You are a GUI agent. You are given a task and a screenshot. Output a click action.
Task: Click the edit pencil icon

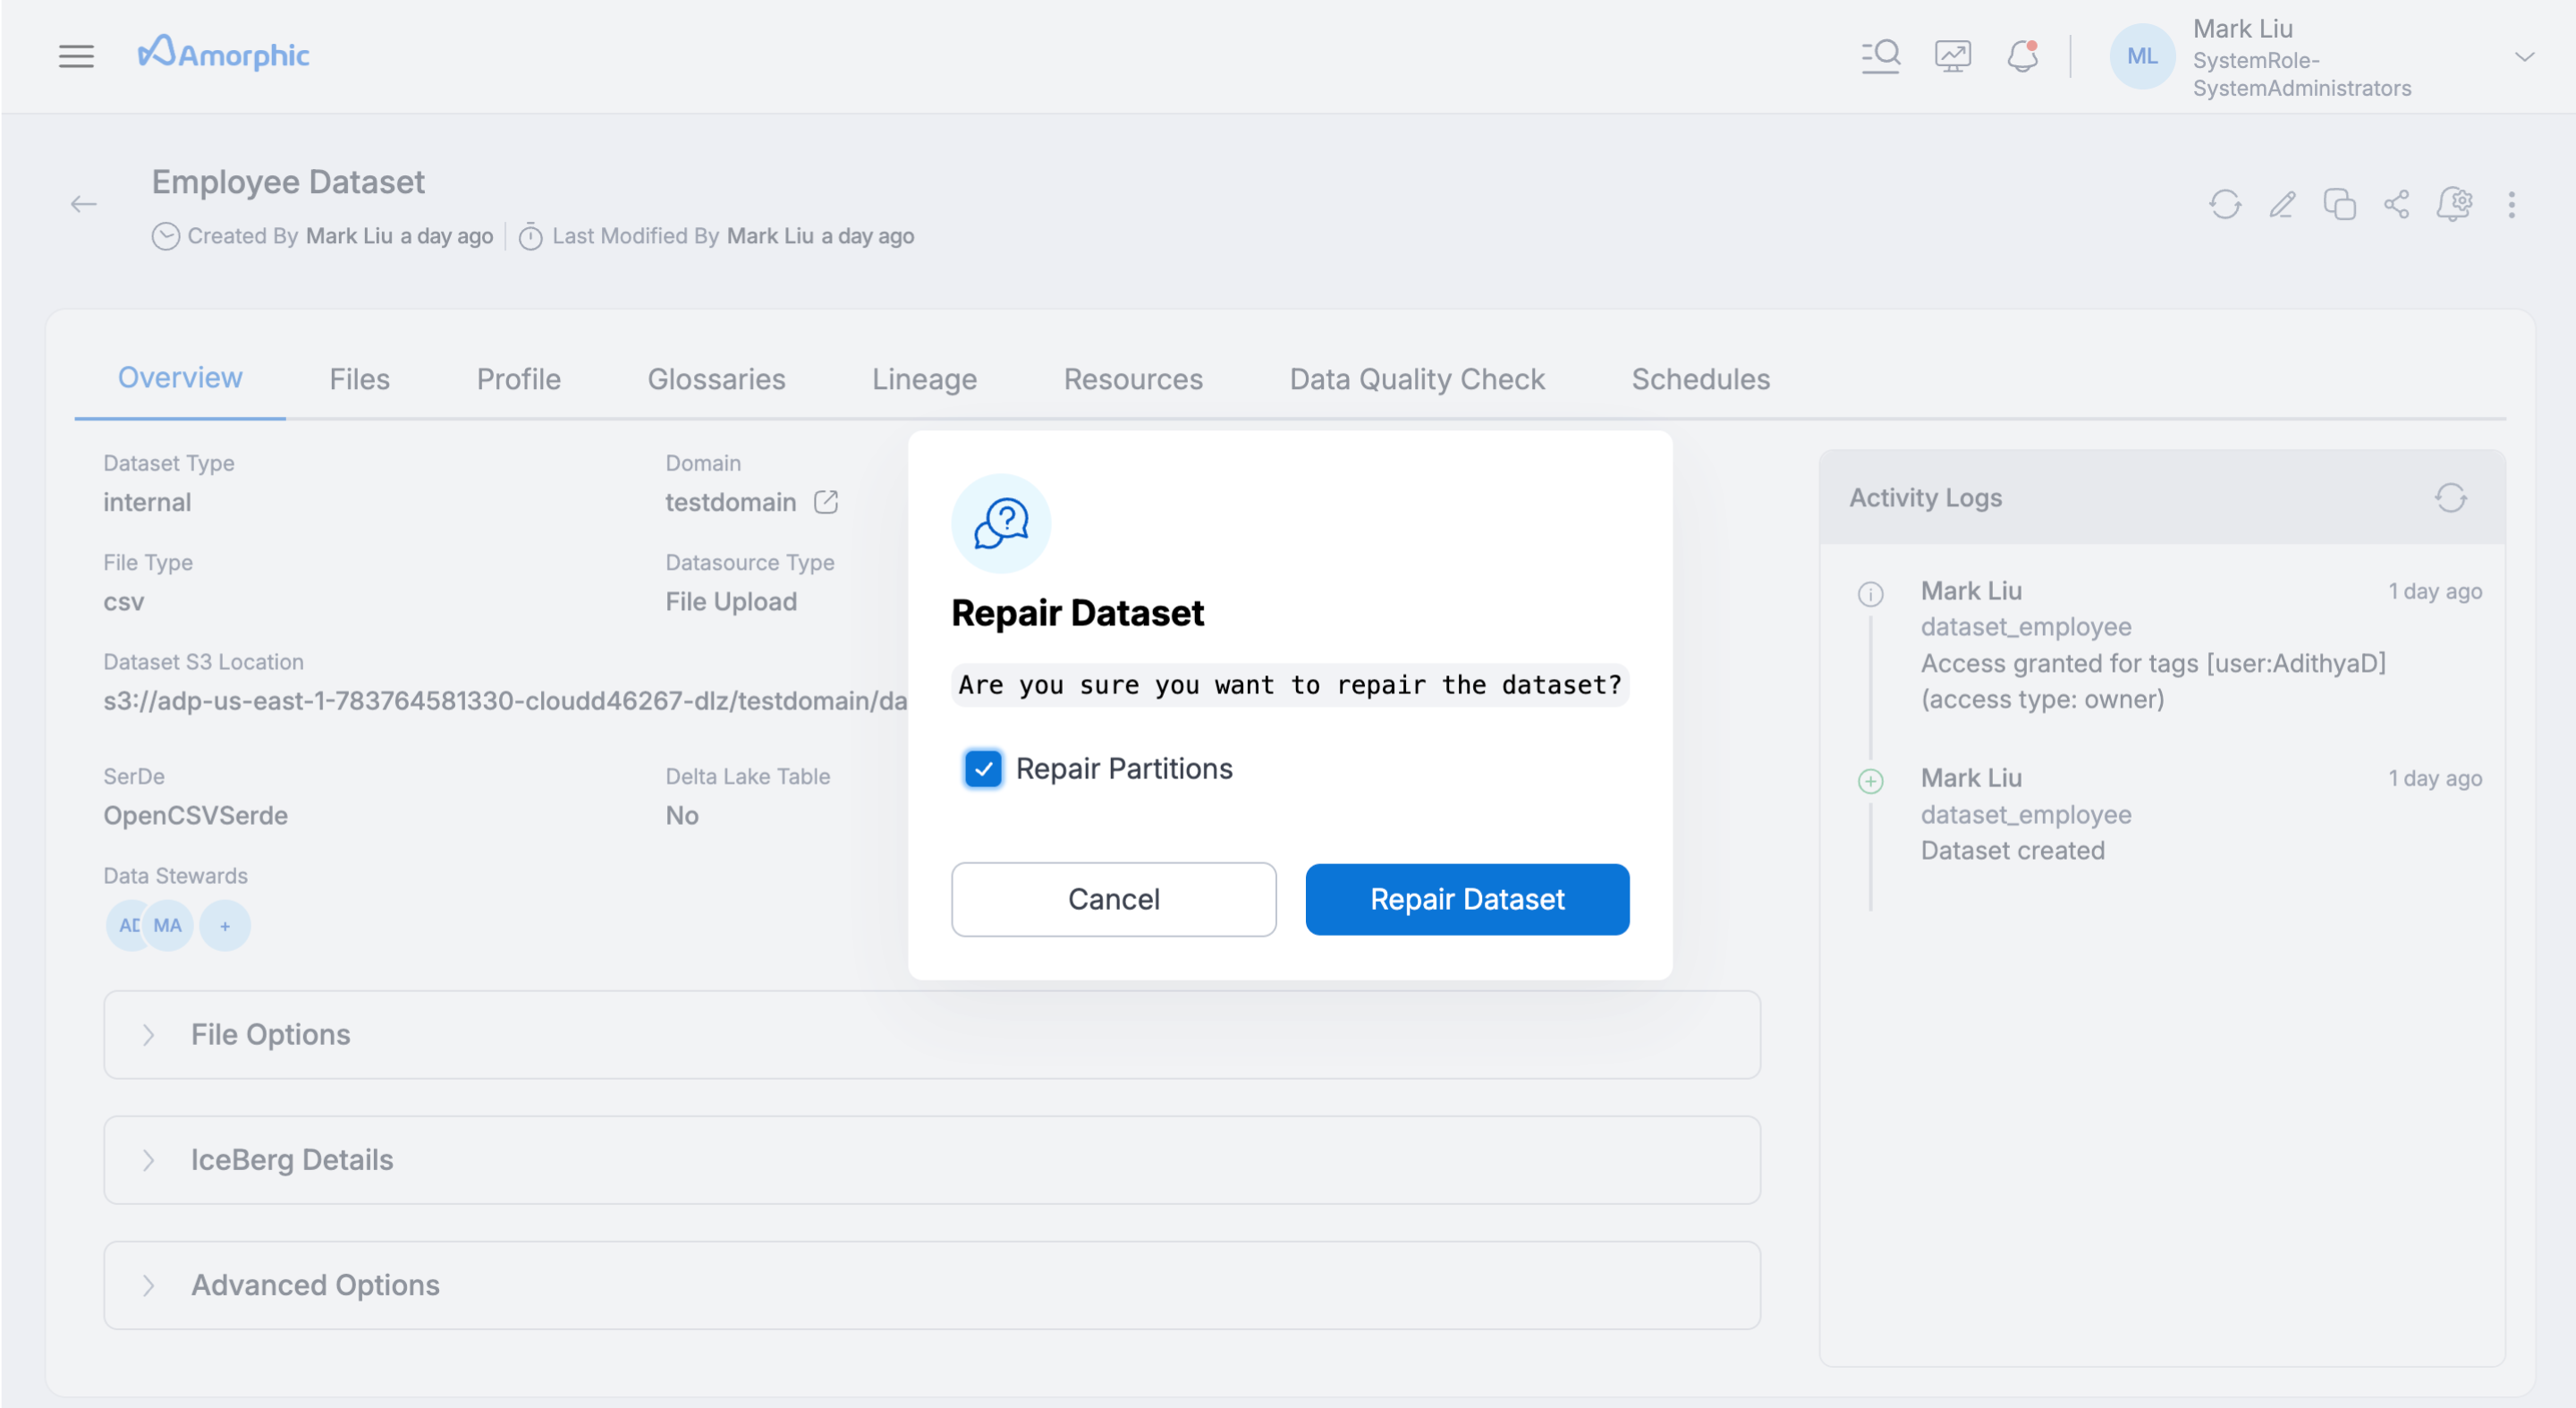point(2282,205)
